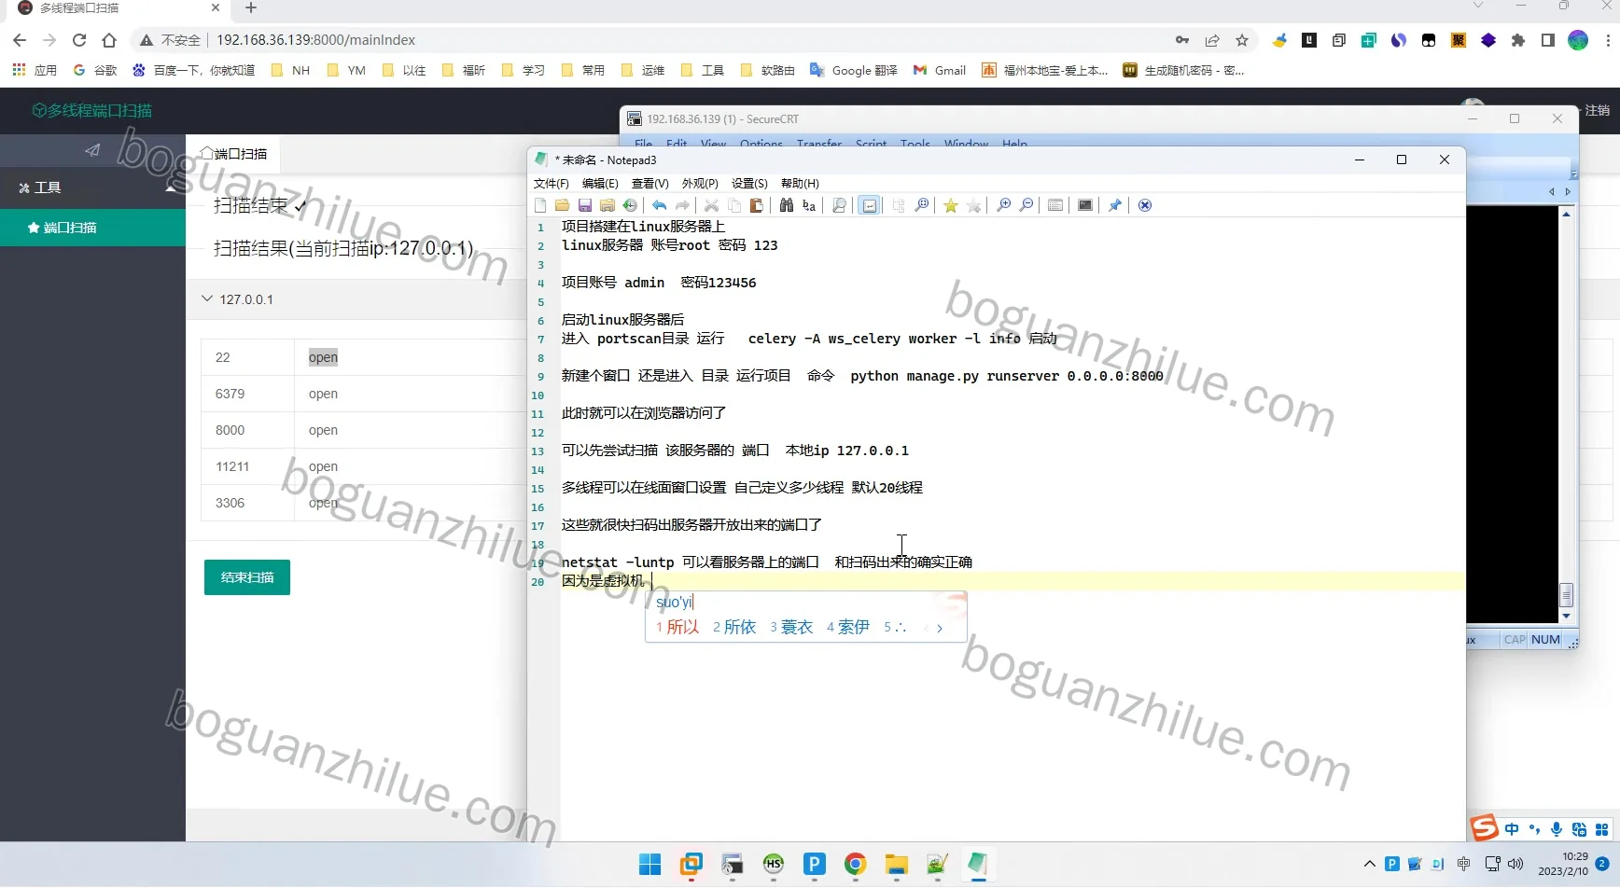Image resolution: width=1620 pixels, height=888 pixels.
Task: Open the Chrome extensions puzzle icon
Action: pos(1518,40)
